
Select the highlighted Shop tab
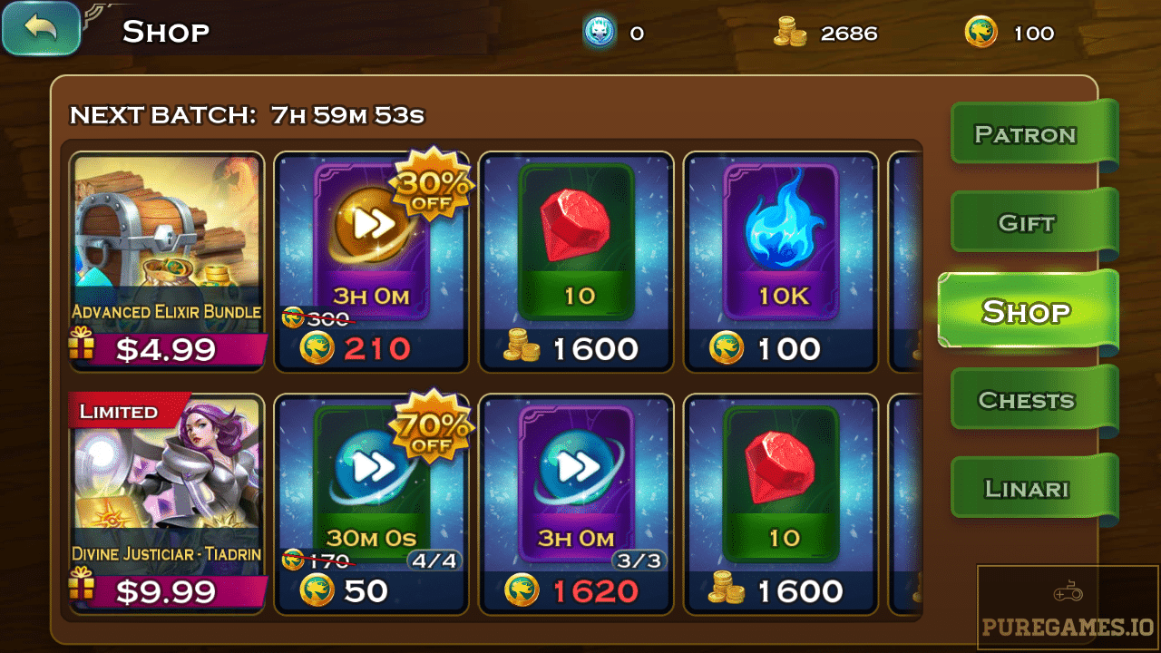tap(1028, 311)
